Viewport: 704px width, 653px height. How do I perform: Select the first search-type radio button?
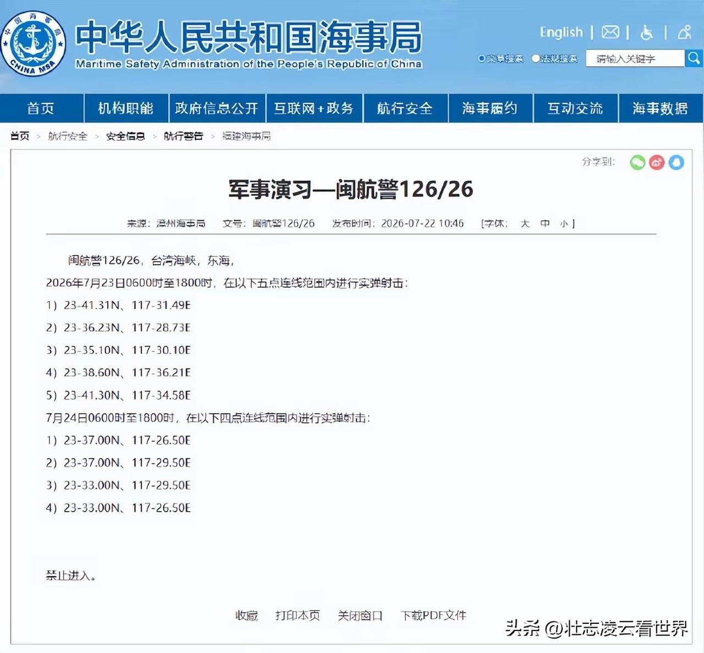pos(482,58)
